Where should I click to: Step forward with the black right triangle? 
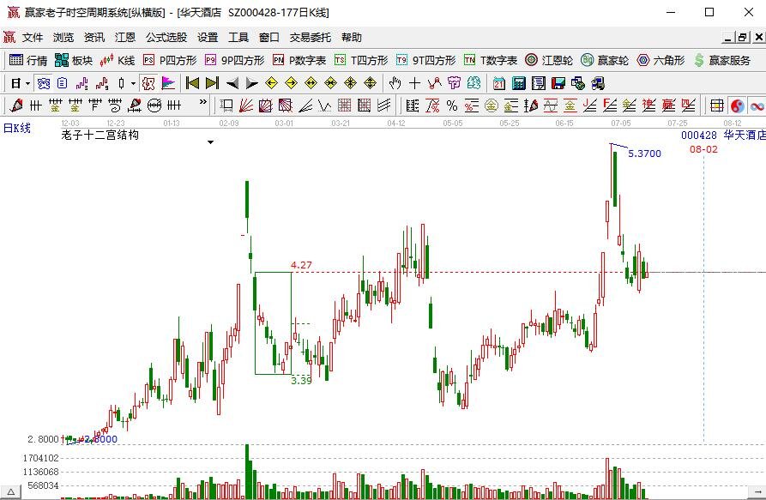pos(251,83)
